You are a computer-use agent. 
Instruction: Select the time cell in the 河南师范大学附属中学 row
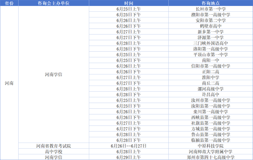(x=129, y=151)
